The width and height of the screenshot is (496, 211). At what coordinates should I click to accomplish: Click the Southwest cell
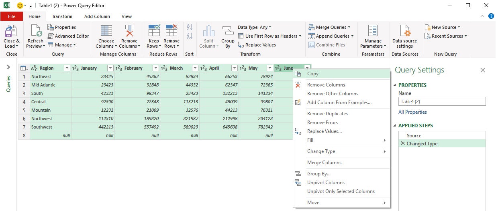coord(51,127)
